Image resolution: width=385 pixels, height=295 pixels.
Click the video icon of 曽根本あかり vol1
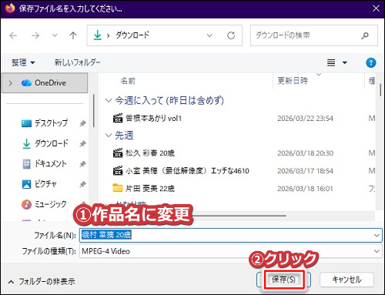point(118,118)
